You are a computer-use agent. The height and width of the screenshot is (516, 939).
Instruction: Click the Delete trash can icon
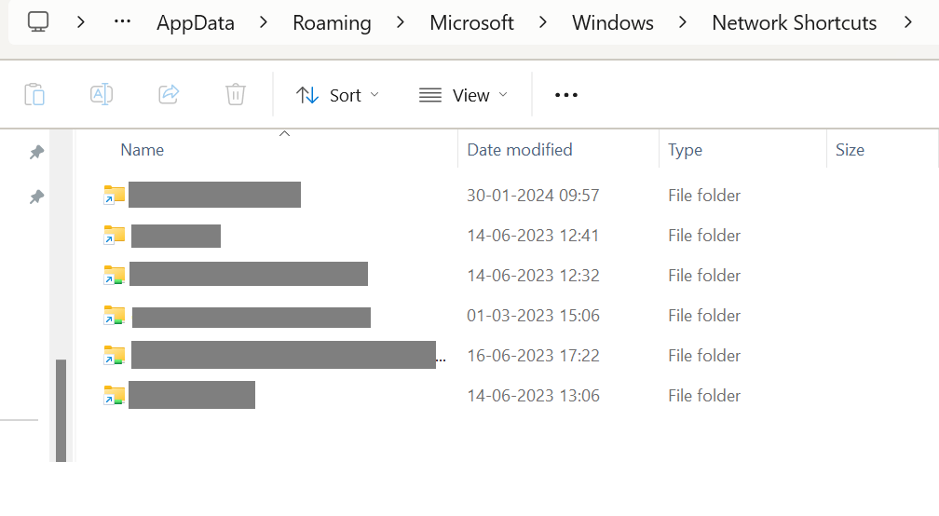tap(236, 95)
